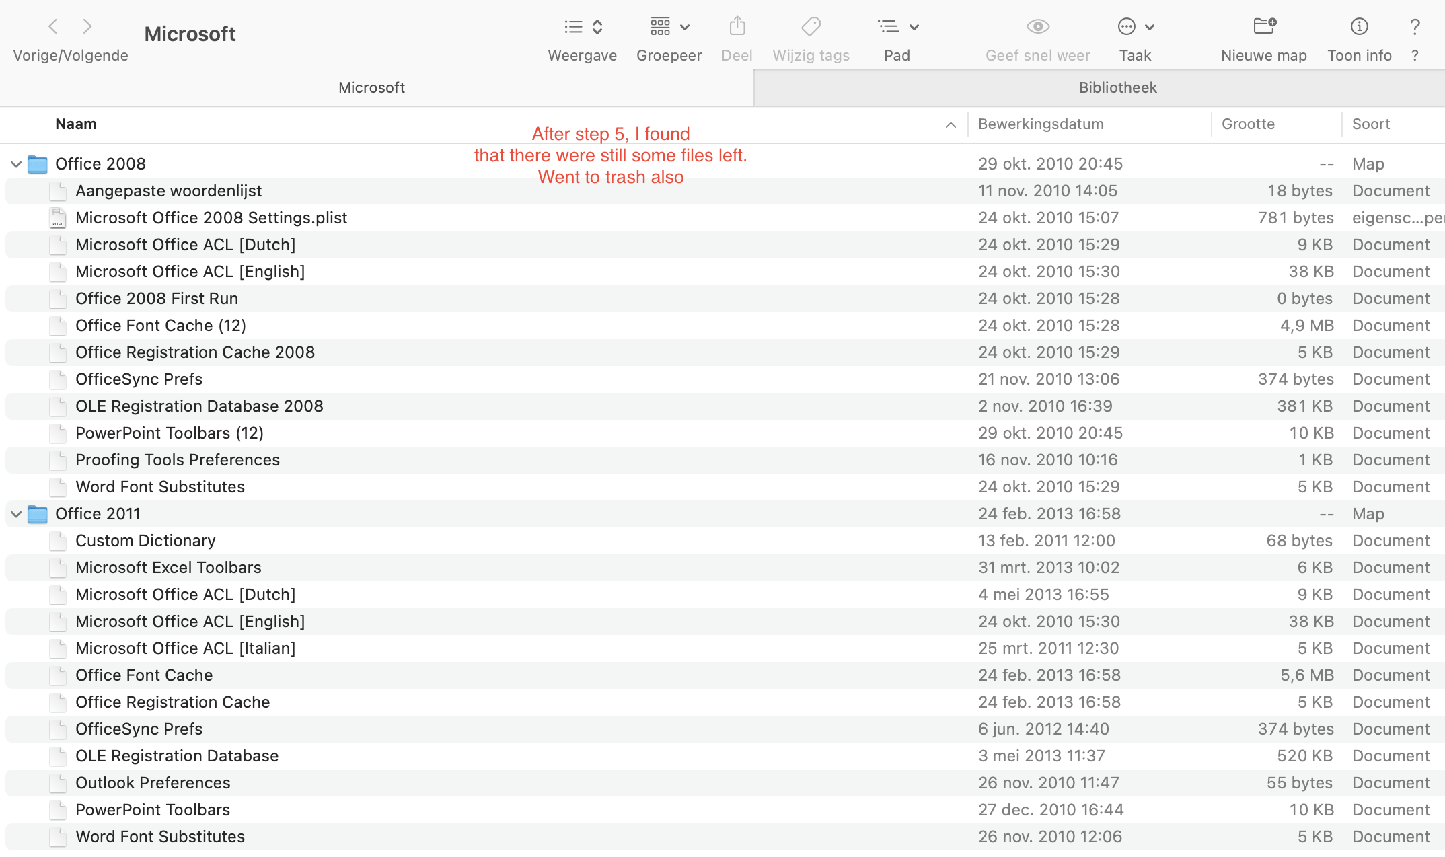The image size is (1445, 857).
Task: Collapse the Office 2011 folder
Action: click(x=16, y=514)
